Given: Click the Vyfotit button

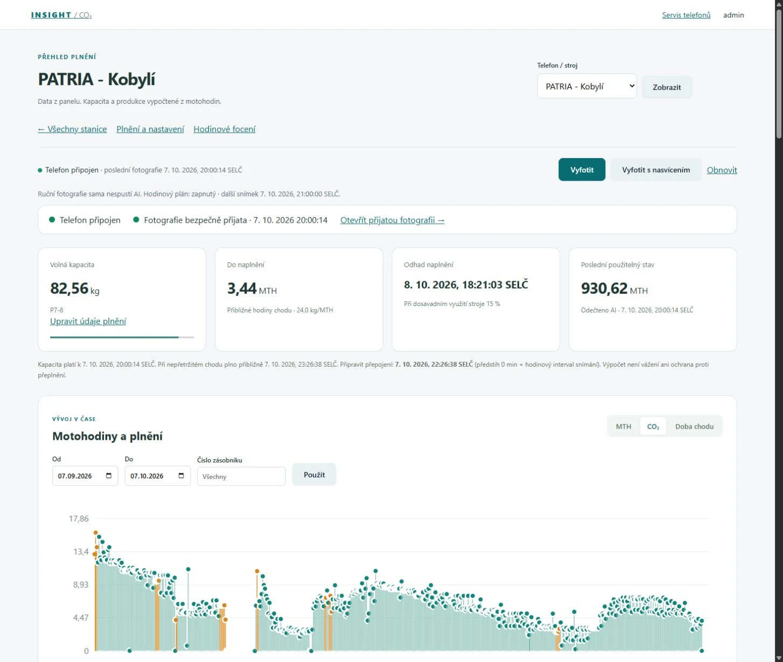Looking at the screenshot, I should tap(582, 170).
